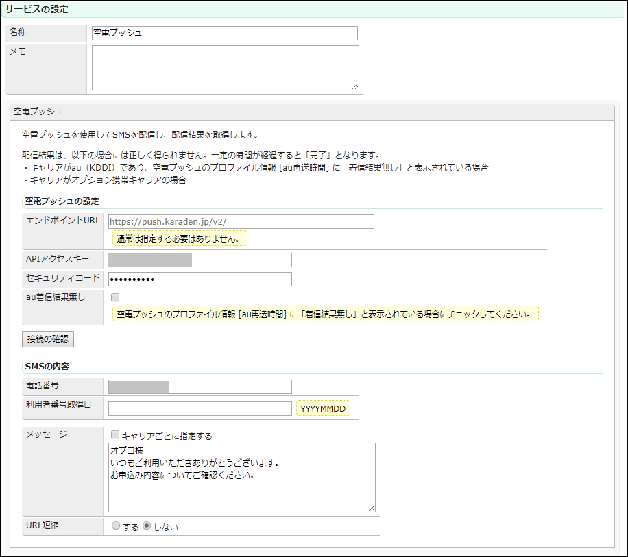Click the エンドポイントURL input field

pyautogui.click(x=241, y=221)
